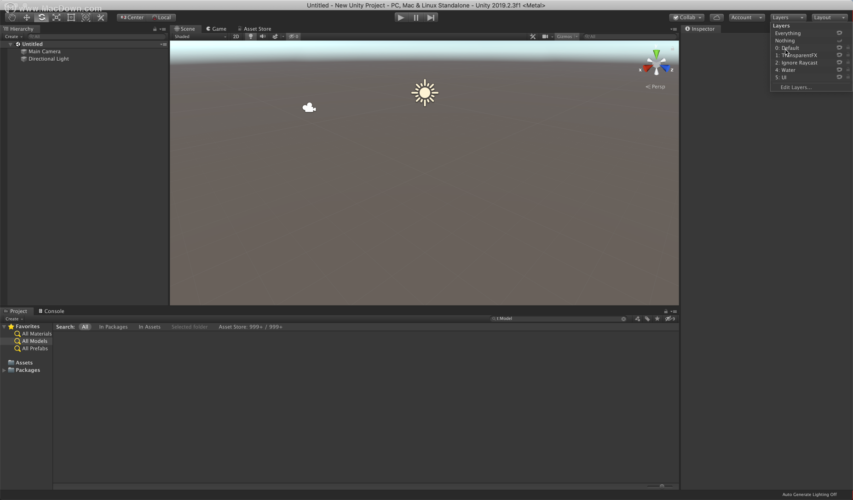This screenshot has width=853, height=500.
Task: Clear the t:Model search query
Action: tap(624, 318)
